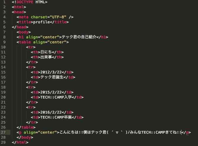Click the closing head tag on line 6
198x146 pixels.
pos(20,27)
